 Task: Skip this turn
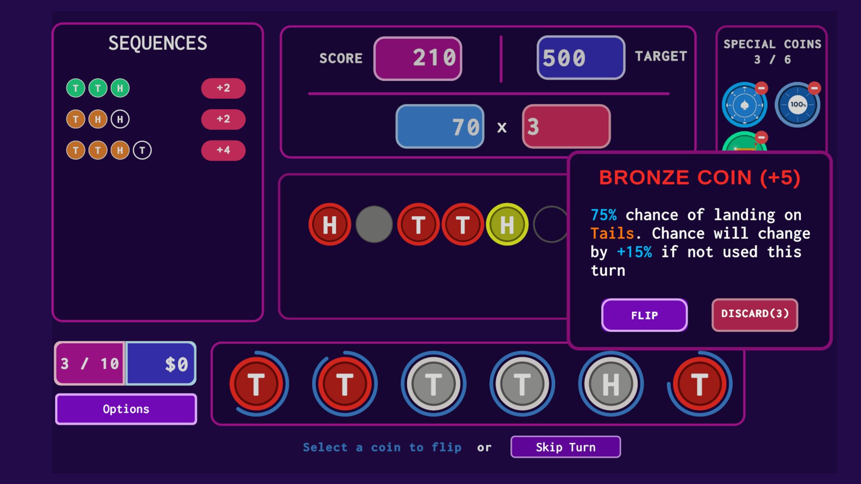[x=565, y=447]
